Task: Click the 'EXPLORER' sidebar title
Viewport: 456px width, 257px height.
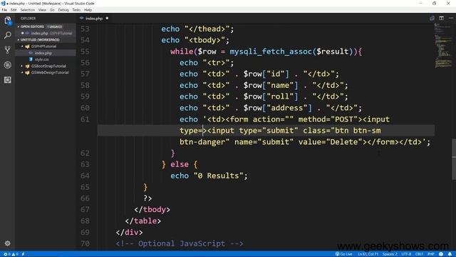Action: (x=28, y=19)
